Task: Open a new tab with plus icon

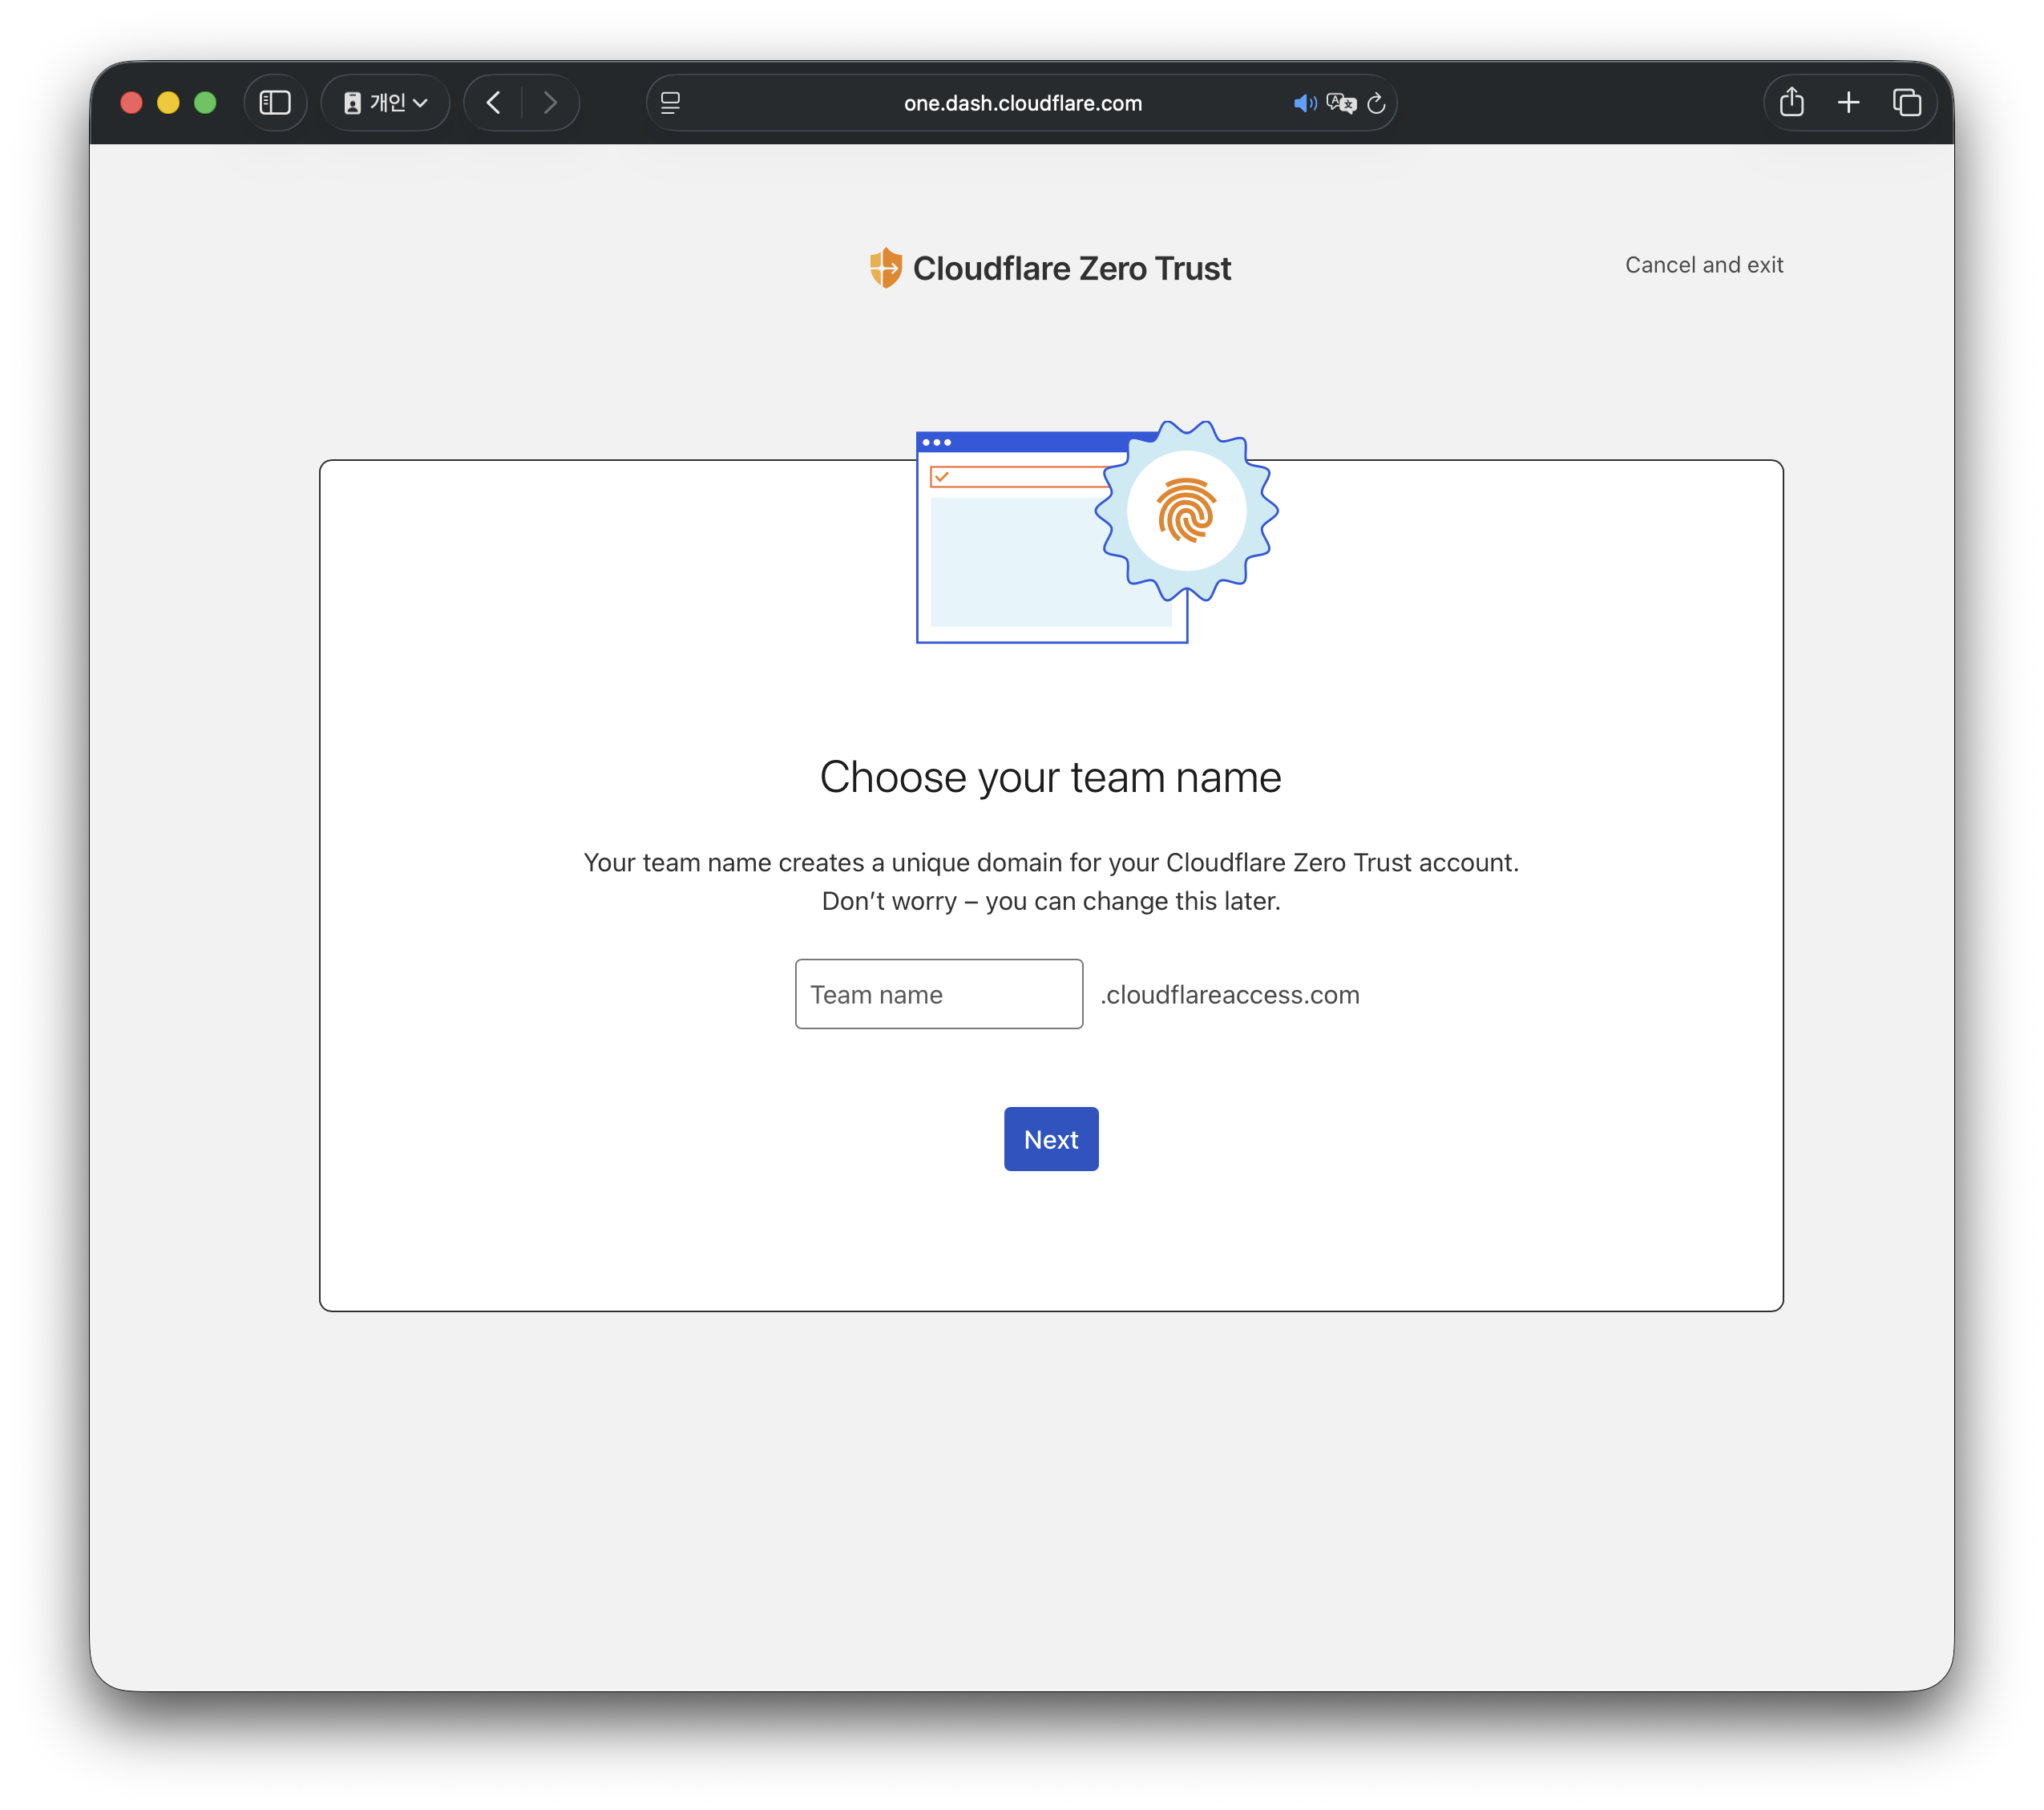Action: (1848, 103)
